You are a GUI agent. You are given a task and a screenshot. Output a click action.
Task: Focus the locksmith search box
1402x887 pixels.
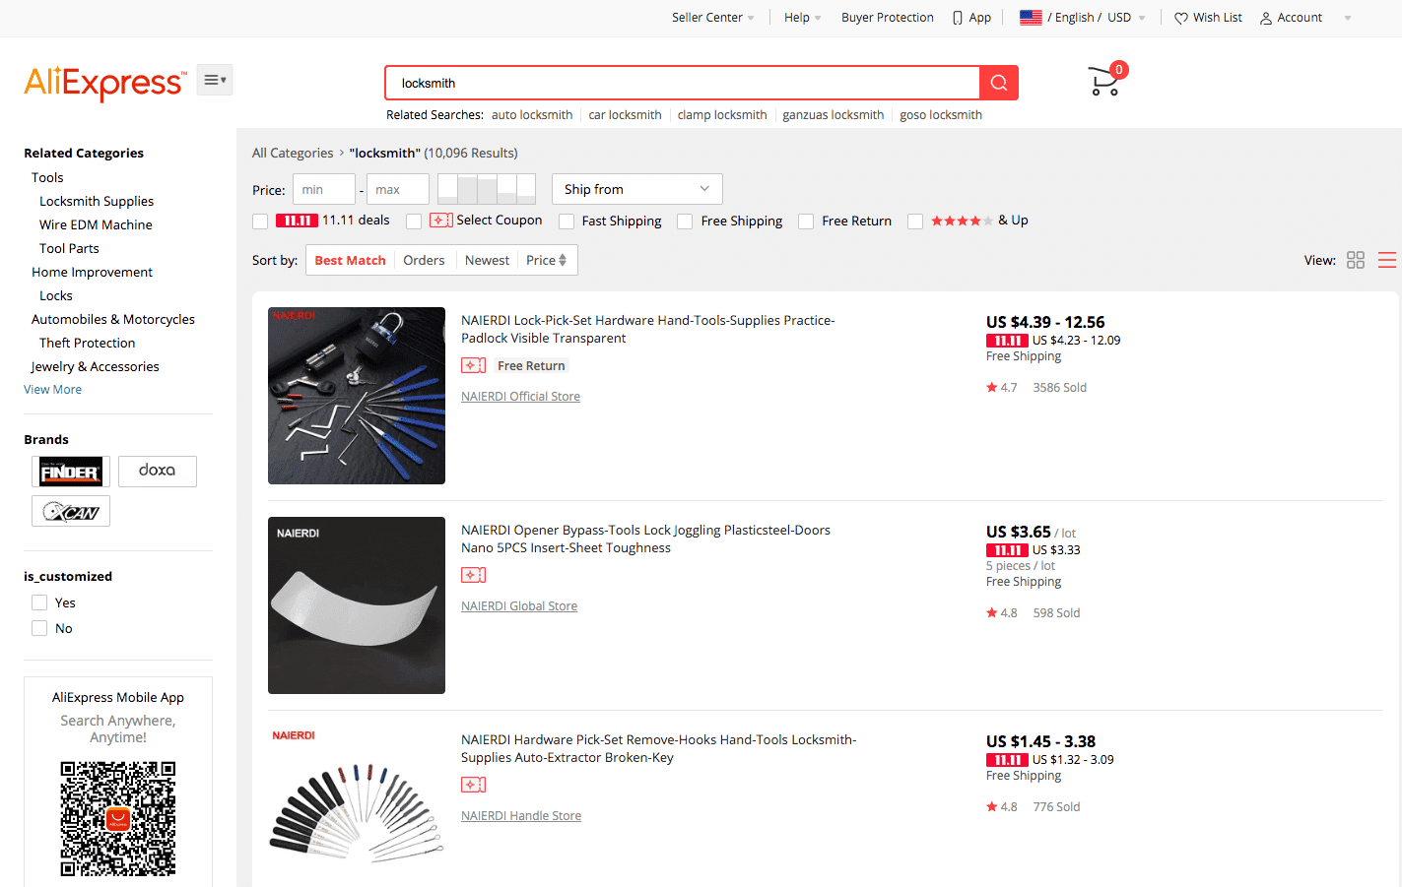(682, 83)
